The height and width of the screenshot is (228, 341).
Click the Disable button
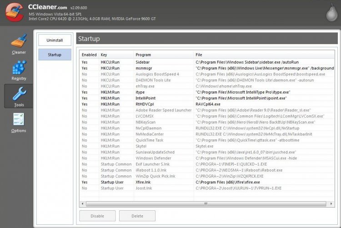coord(97,216)
